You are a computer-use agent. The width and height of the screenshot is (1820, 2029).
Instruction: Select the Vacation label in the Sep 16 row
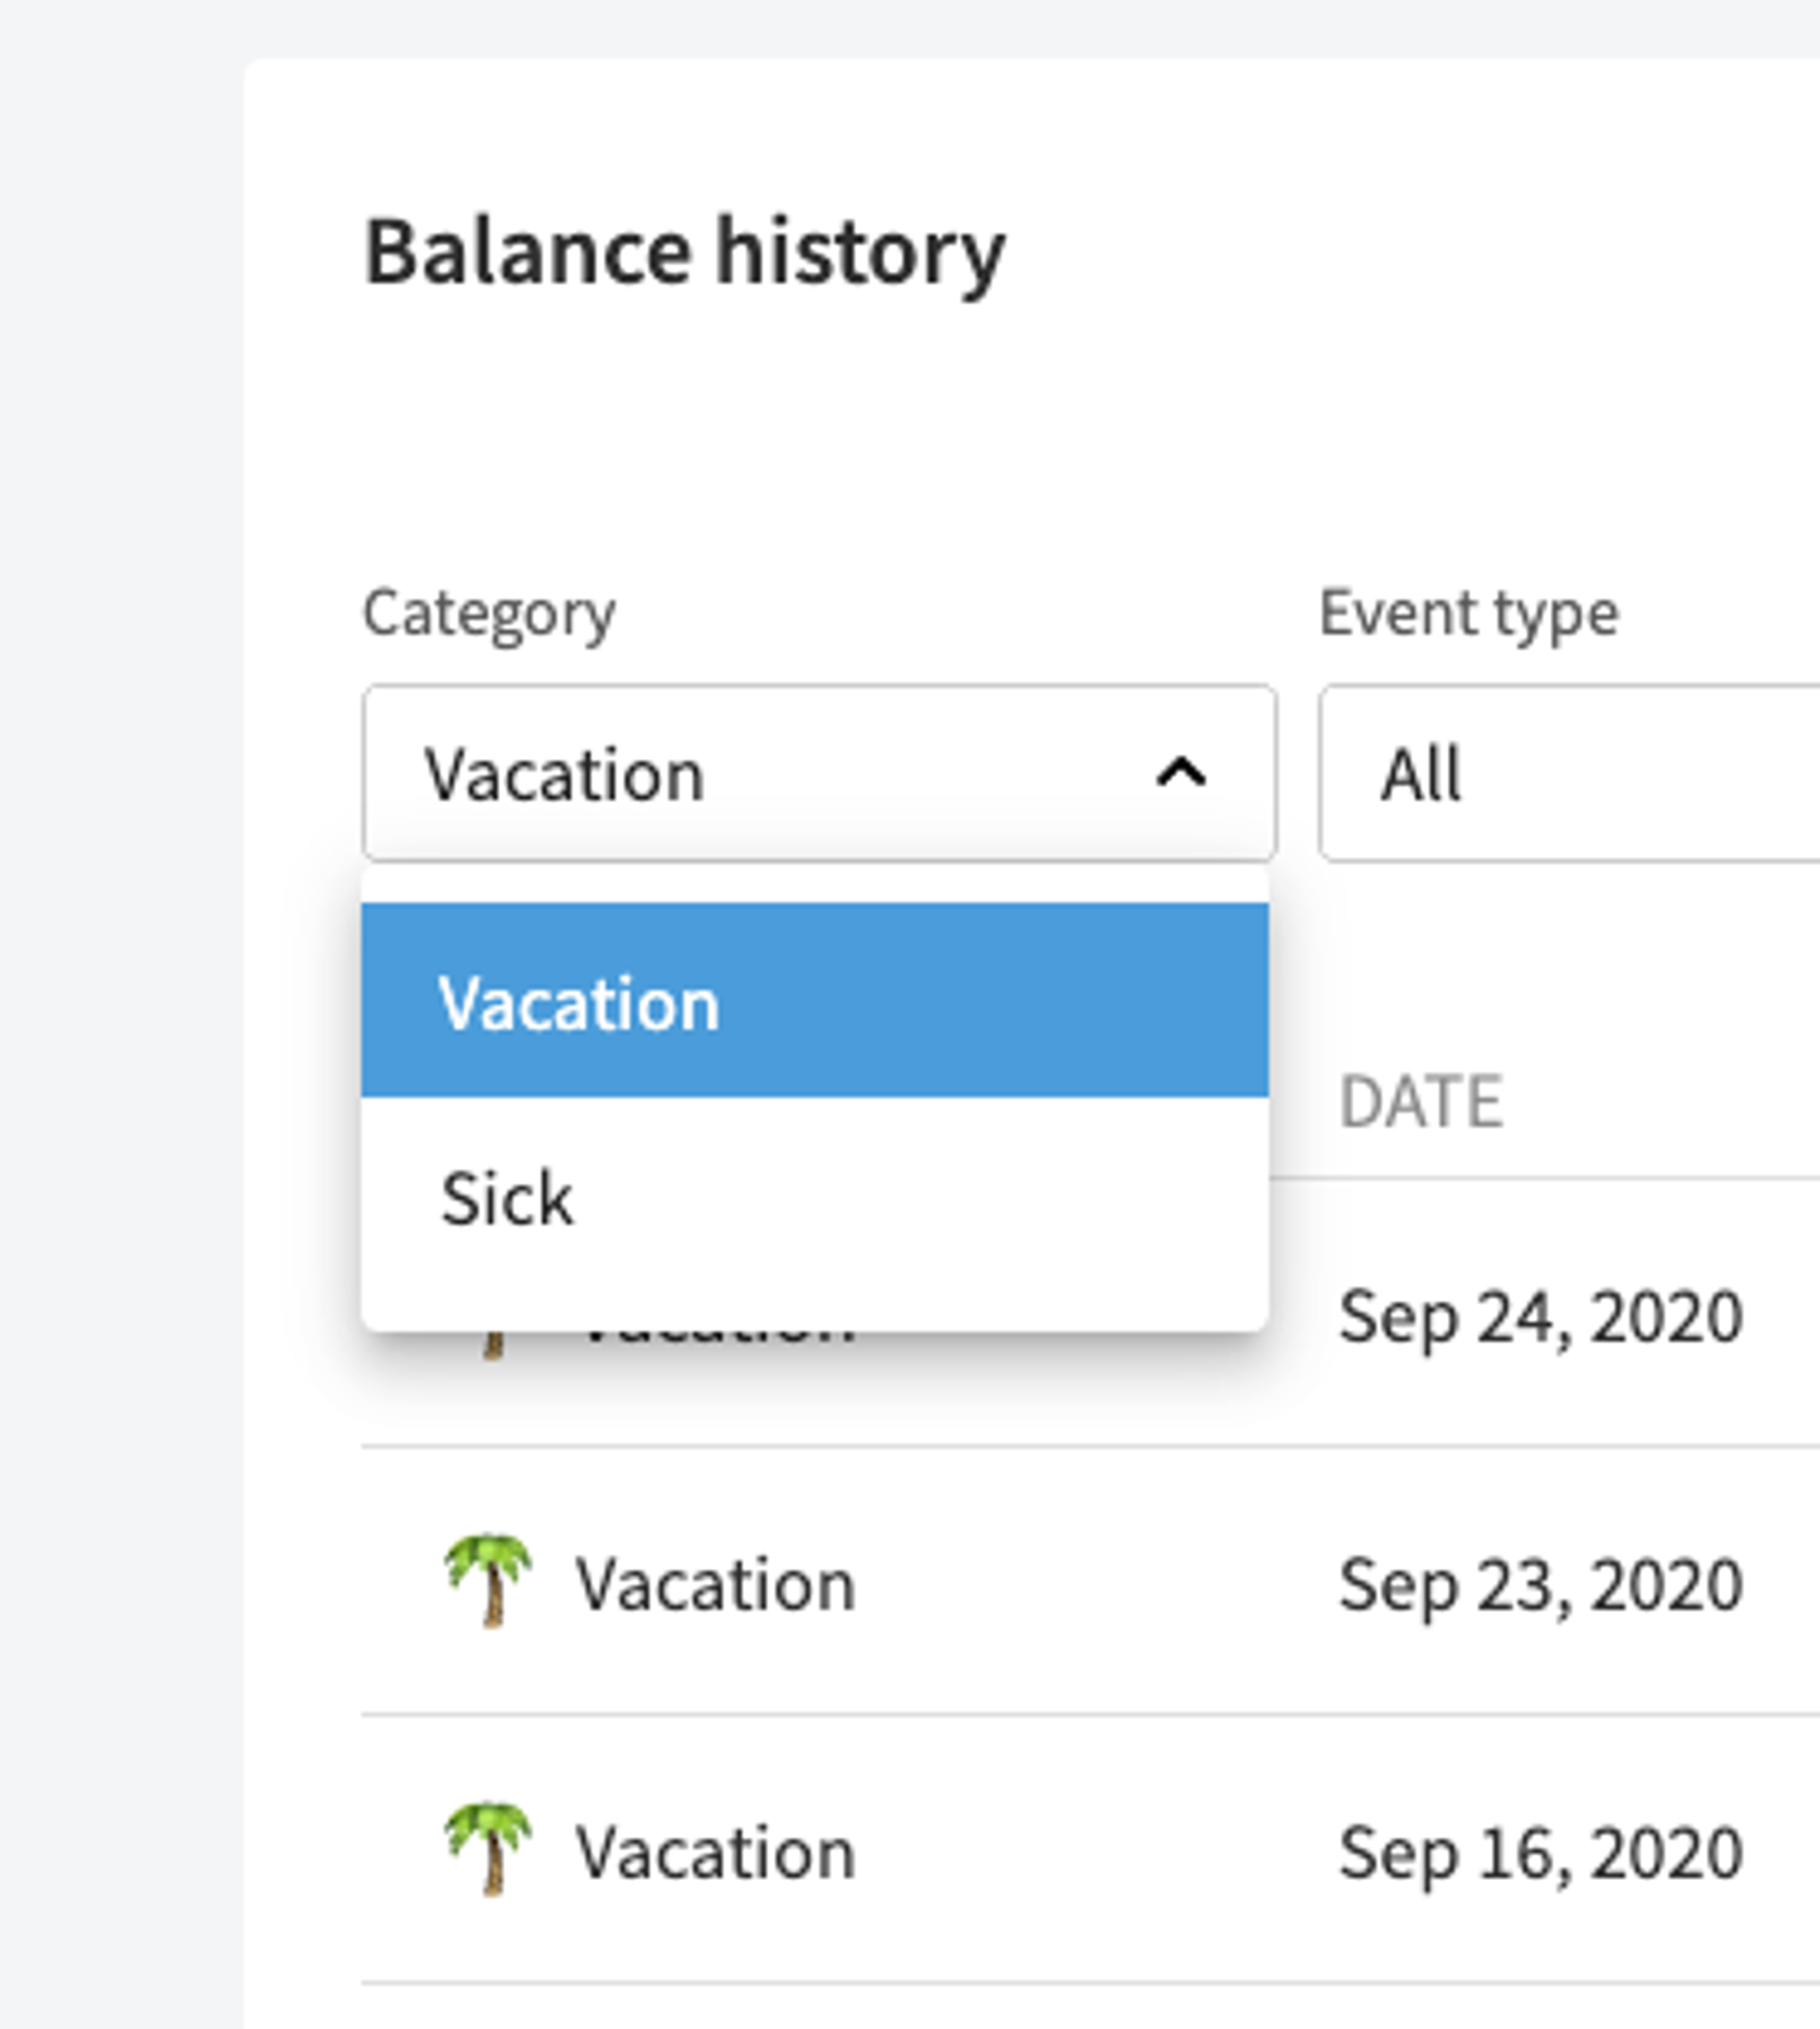[x=715, y=1852]
